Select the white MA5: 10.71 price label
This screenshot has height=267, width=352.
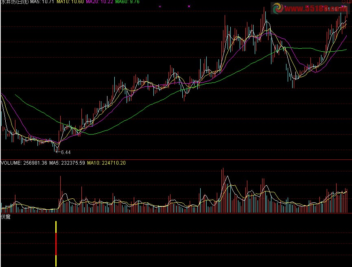(42, 2)
